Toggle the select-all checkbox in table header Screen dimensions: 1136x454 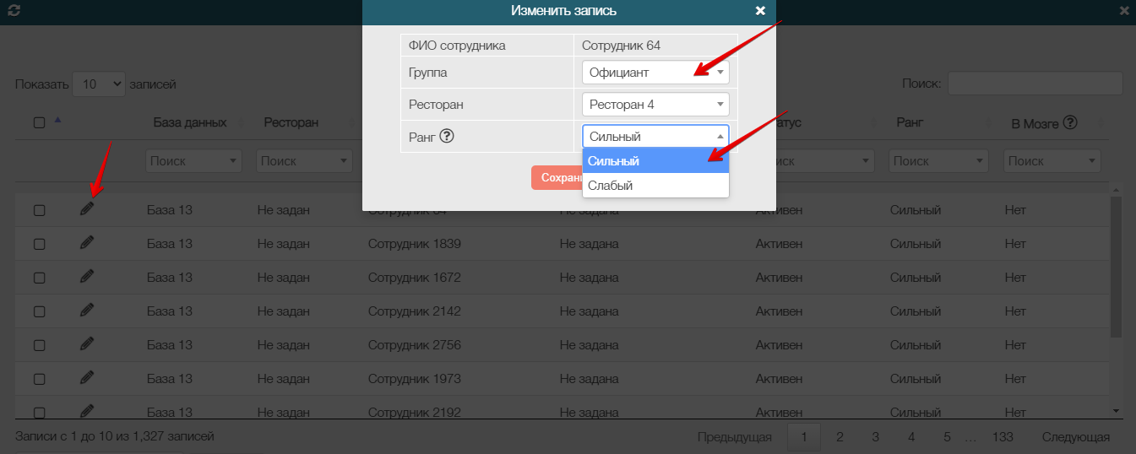tap(39, 122)
